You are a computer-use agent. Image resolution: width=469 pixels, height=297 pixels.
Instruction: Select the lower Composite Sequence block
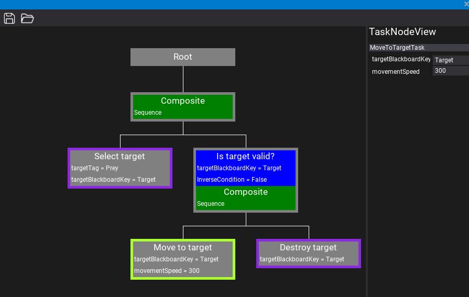coord(246,198)
